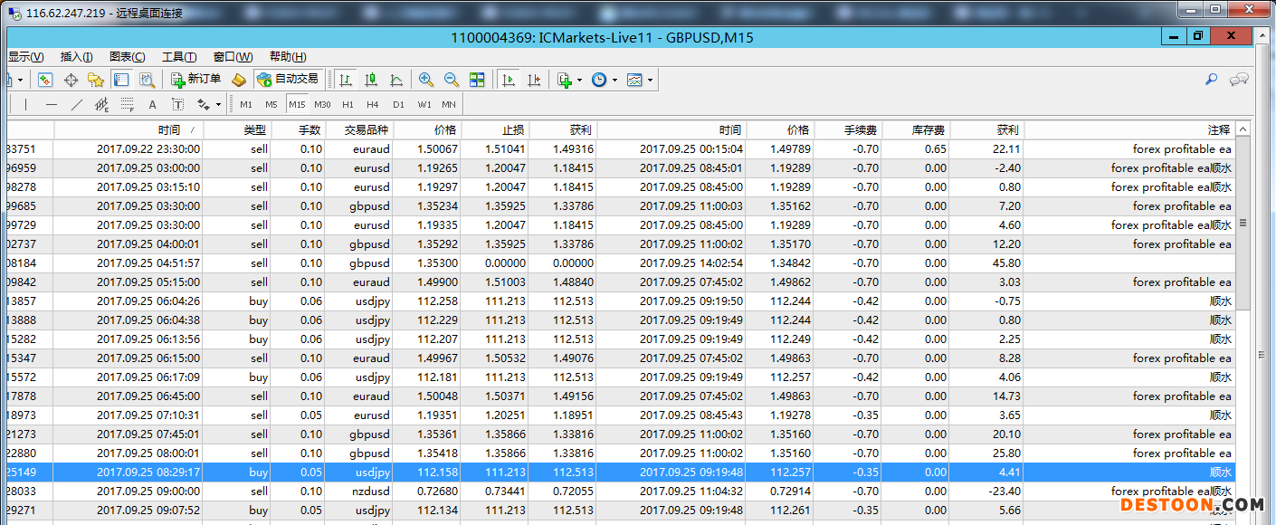The image size is (1276, 525).
Task: Sort by the 交易品种 column header
Action: [359, 130]
